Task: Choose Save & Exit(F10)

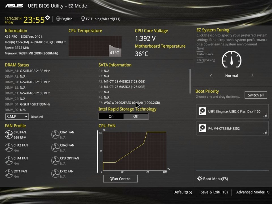Action: [x=214, y=192]
